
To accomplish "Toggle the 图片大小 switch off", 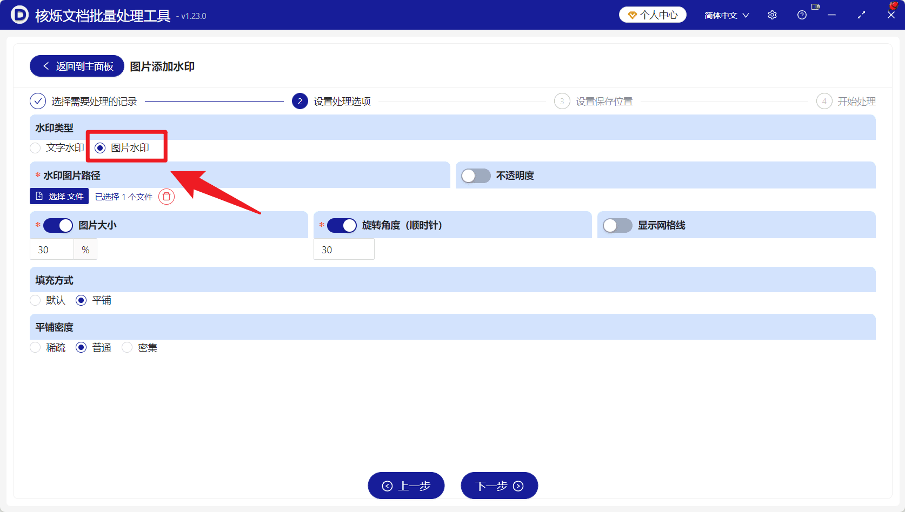I will (58, 225).
